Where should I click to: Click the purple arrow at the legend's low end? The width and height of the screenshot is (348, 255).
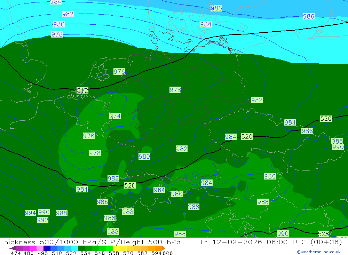13,248
